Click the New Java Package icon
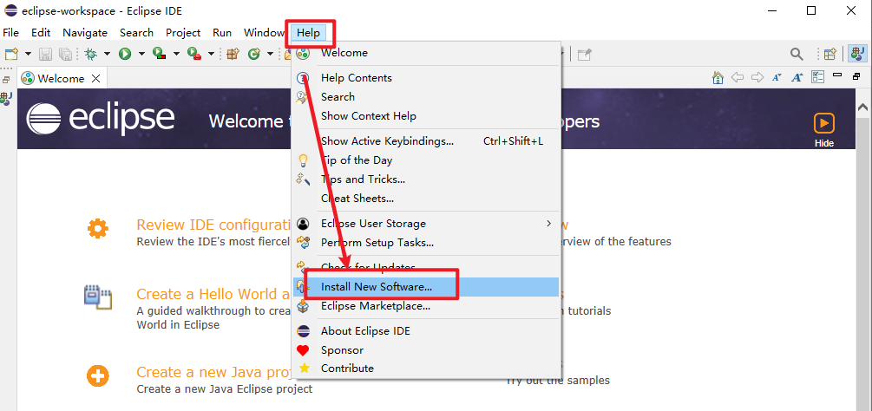The image size is (872, 411). (x=233, y=54)
